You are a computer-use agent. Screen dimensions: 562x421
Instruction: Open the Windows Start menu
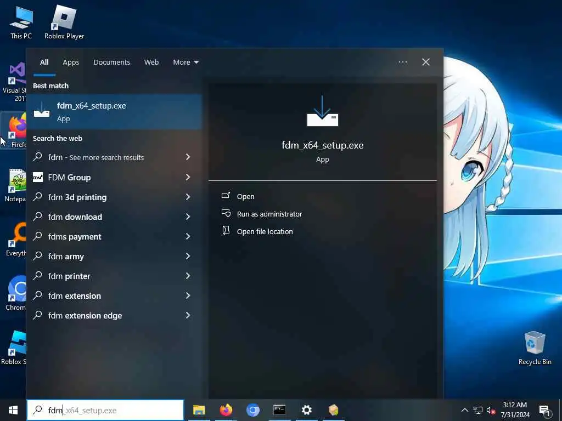click(13, 410)
